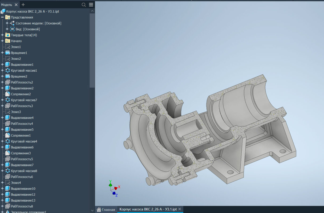324x213 pixels.
Task: Click the Твердые тела solid bodies folder icon
Action: click(7, 35)
